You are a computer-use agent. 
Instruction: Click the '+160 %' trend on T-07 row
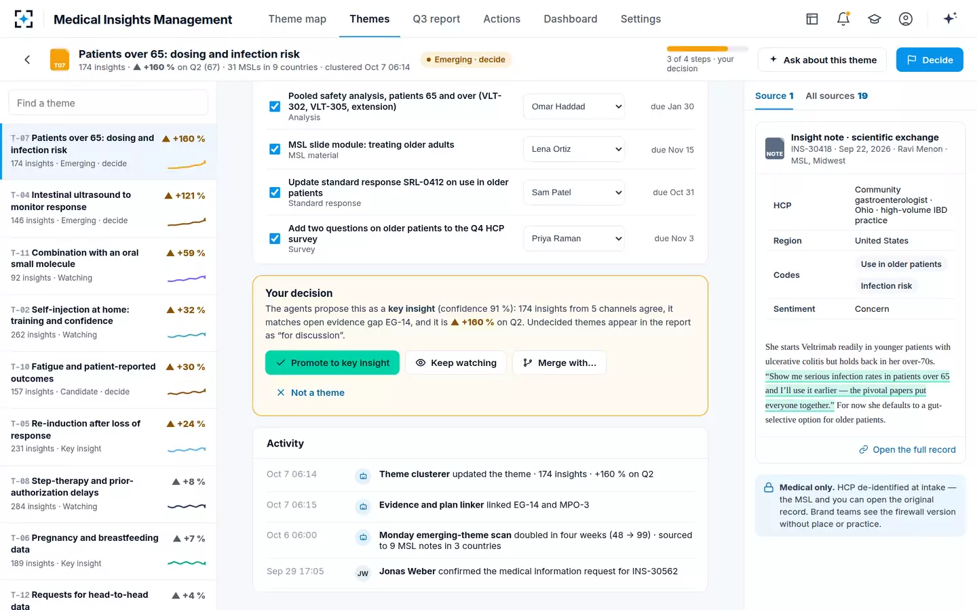pyautogui.click(x=184, y=139)
